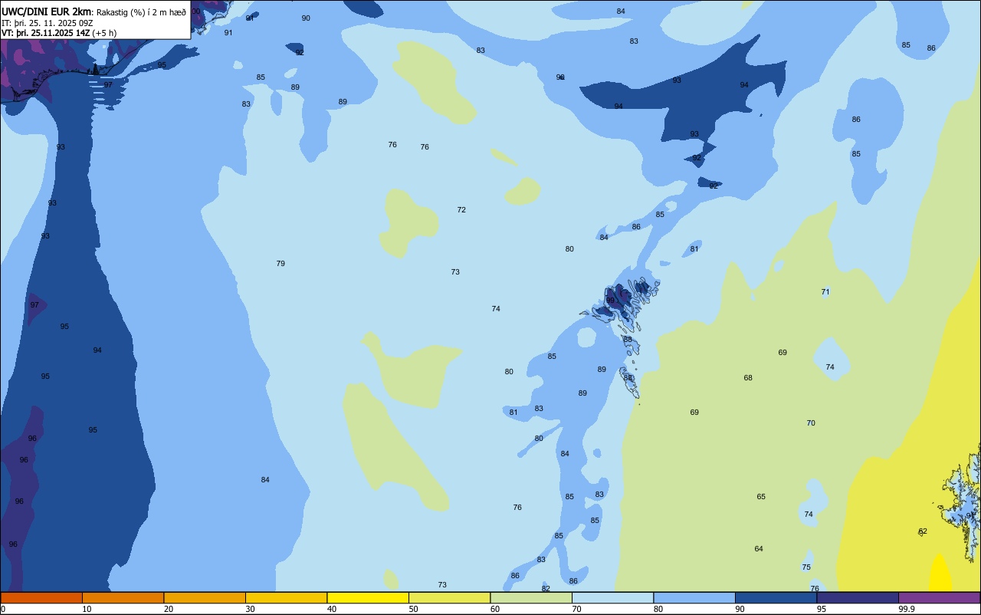
Task: Click the purple legend block above 99.9
Action: (x=939, y=597)
